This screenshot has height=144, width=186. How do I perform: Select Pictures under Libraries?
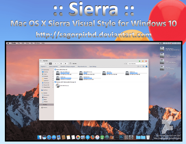click(x=46, y=102)
